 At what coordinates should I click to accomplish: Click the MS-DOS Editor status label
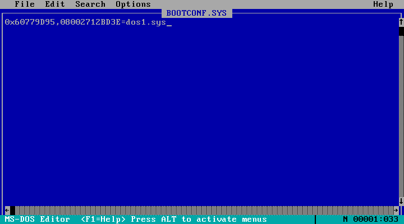[38, 220]
